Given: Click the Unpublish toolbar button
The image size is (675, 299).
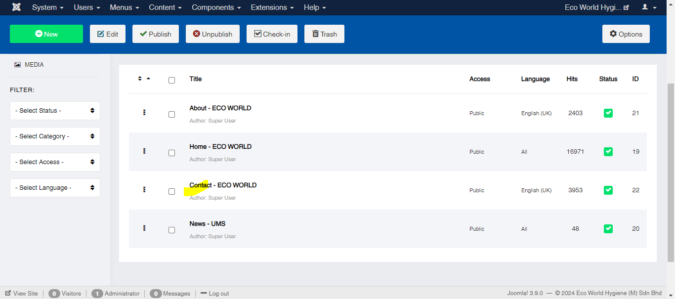Looking at the screenshot, I should point(212,34).
